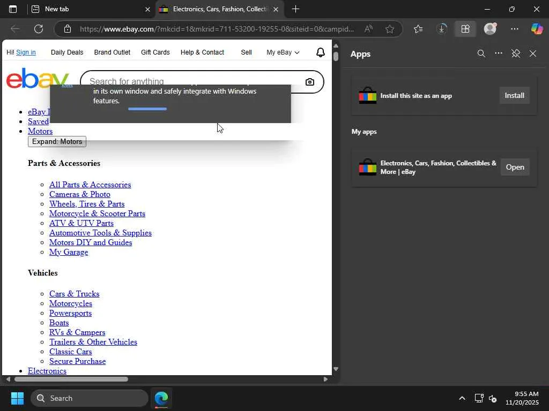The width and height of the screenshot is (549, 411).
Task: Open the tab actions menu icon
Action: click(x=13, y=9)
